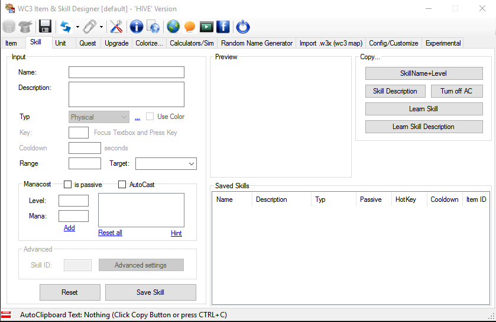Click the blue refresh arrows icon
Screen dimensions: 496x322
[66, 27]
